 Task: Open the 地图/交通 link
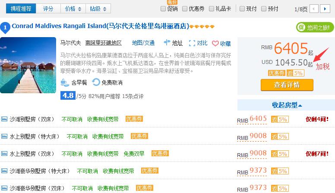coord(143,43)
